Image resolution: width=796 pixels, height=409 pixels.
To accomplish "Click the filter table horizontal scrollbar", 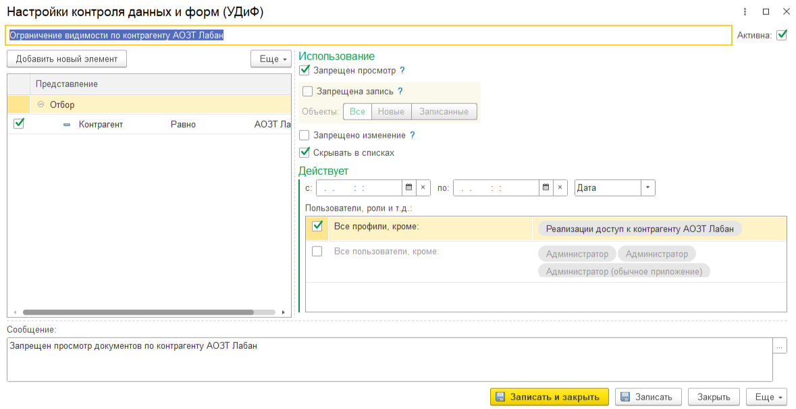I will click(138, 312).
